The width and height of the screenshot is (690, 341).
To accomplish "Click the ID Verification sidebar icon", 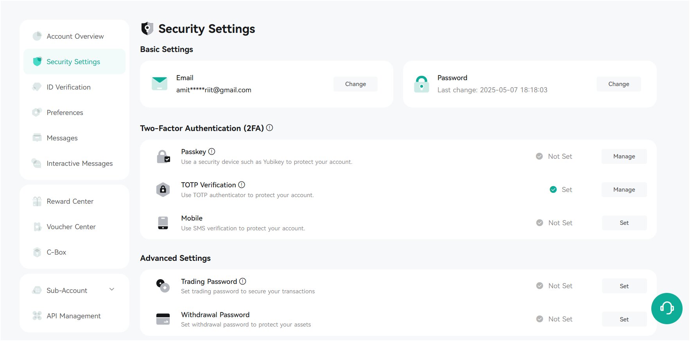I will click(x=37, y=87).
